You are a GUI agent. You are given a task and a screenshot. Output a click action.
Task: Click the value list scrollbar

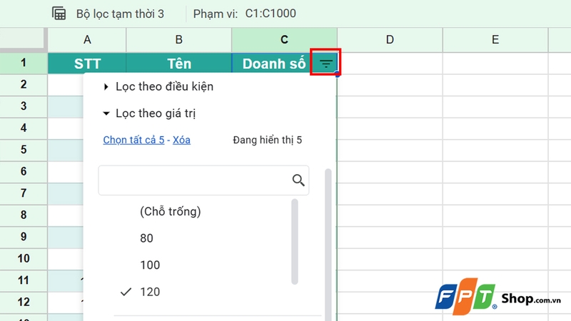point(295,241)
